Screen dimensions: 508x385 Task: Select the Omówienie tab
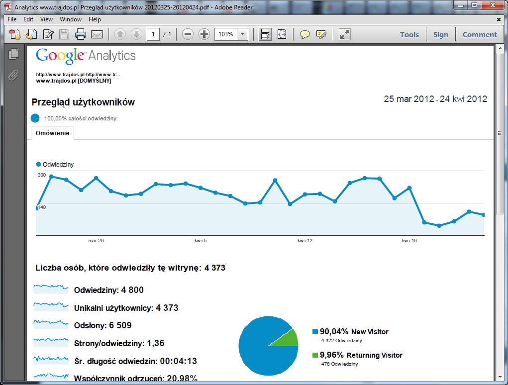(52, 133)
